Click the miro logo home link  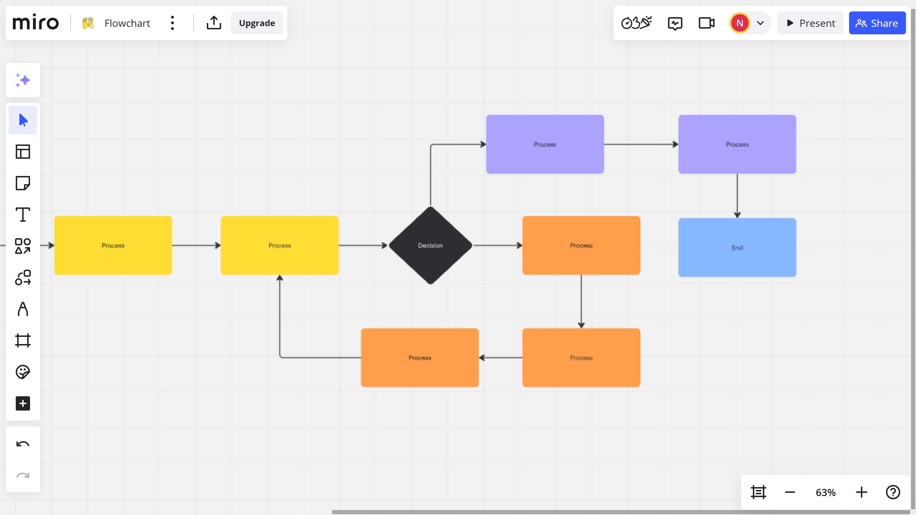pyautogui.click(x=36, y=23)
